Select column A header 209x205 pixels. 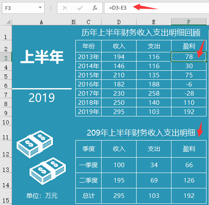coord(42,22)
